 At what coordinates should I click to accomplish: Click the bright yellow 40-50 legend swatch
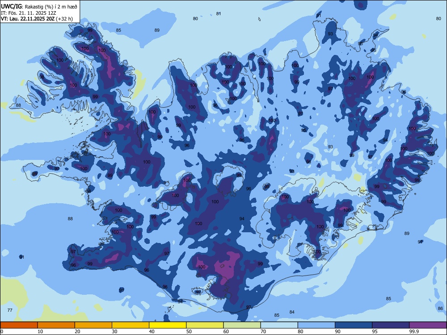point(168,325)
